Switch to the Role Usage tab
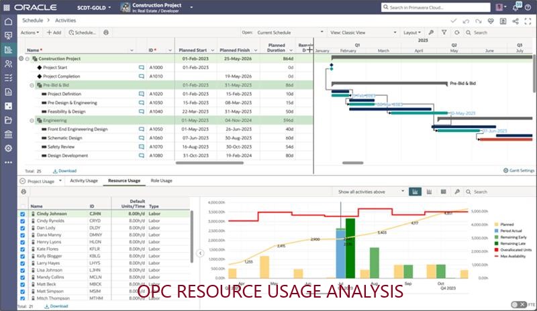 pos(160,180)
